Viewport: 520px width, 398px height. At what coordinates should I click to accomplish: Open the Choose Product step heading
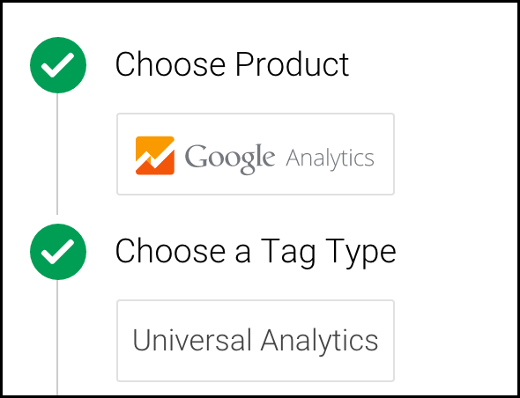[x=232, y=64]
